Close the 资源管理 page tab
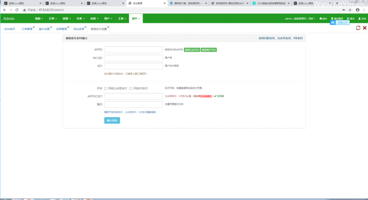 68,27
